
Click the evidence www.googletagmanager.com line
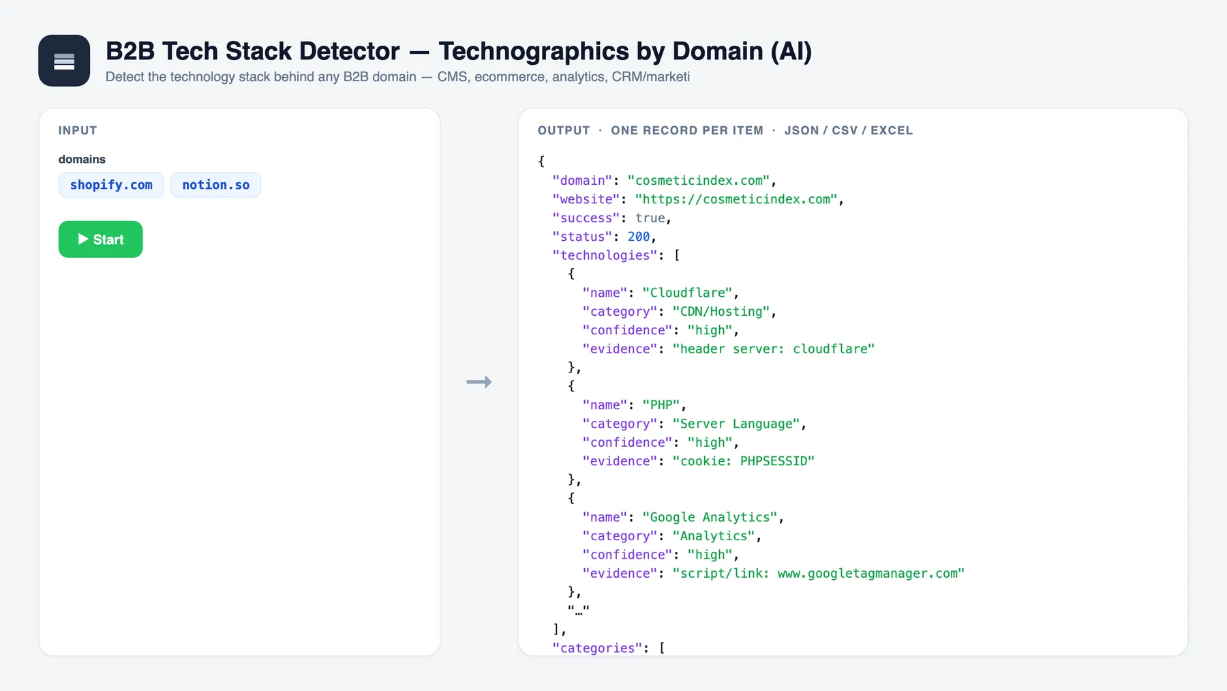(774, 574)
